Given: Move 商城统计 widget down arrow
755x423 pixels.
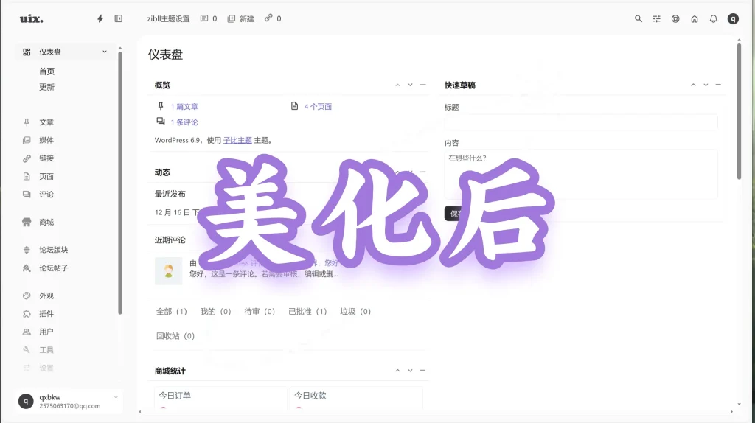Looking at the screenshot, I should click(x=410, y=371).
